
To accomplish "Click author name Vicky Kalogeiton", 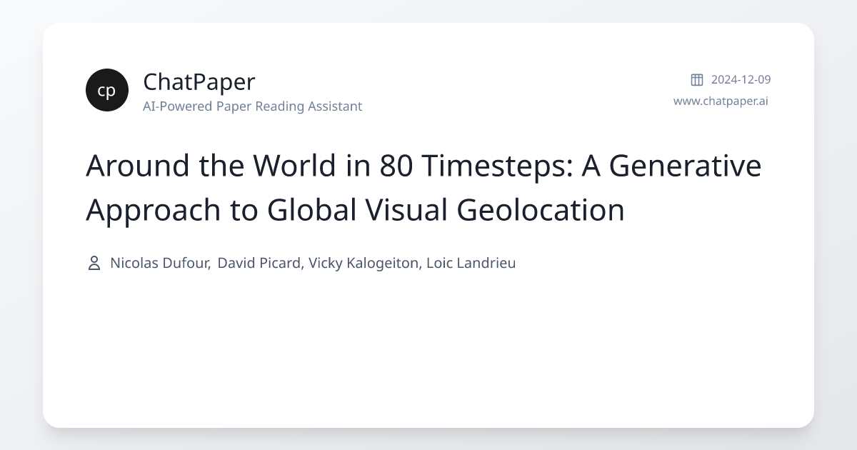I will click(364, 263).
